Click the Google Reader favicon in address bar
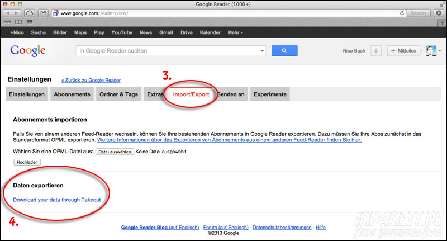Viewport: 447px width, 241px height. [x=55, y=13]
